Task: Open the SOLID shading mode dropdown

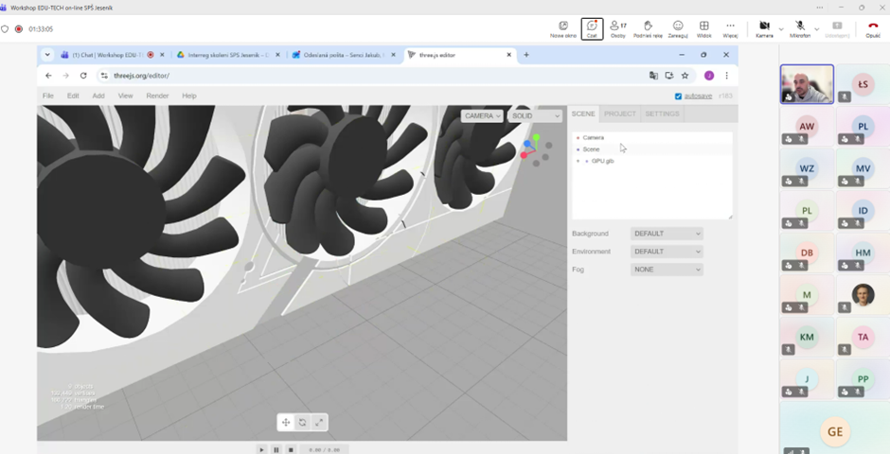Action: [534, 115]
